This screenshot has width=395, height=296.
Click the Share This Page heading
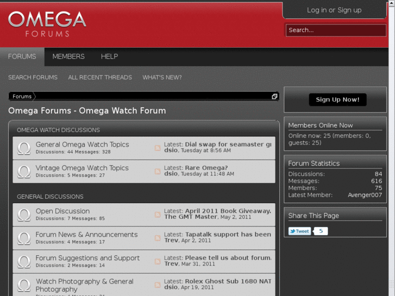coord(314,216)
